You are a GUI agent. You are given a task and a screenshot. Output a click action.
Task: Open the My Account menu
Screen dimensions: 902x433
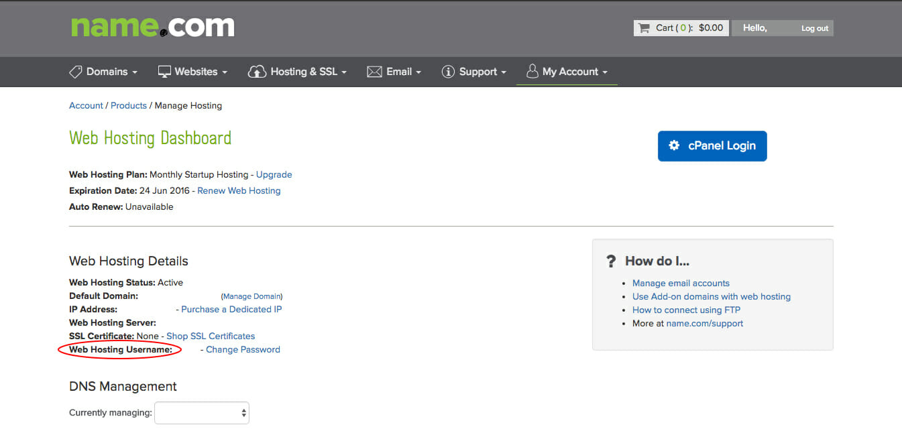(567, 72)
